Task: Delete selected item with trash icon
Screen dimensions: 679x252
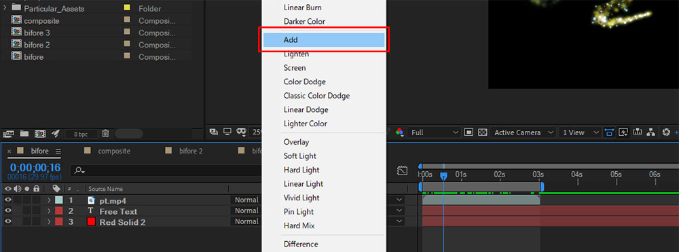Action: 105,134
